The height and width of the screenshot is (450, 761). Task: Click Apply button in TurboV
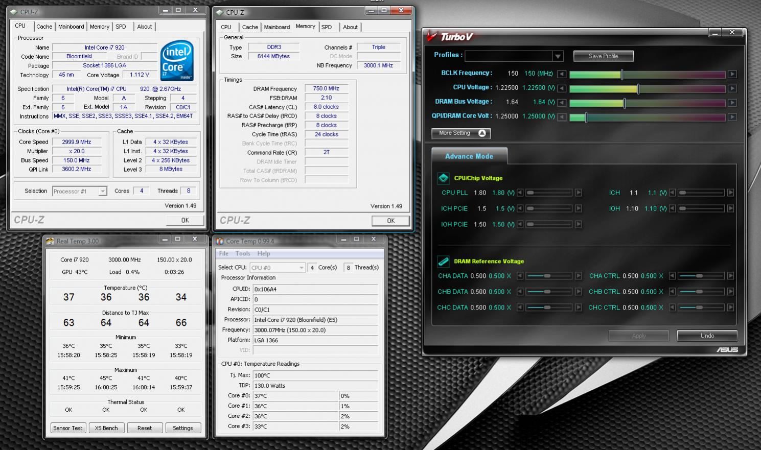point(639,336)
